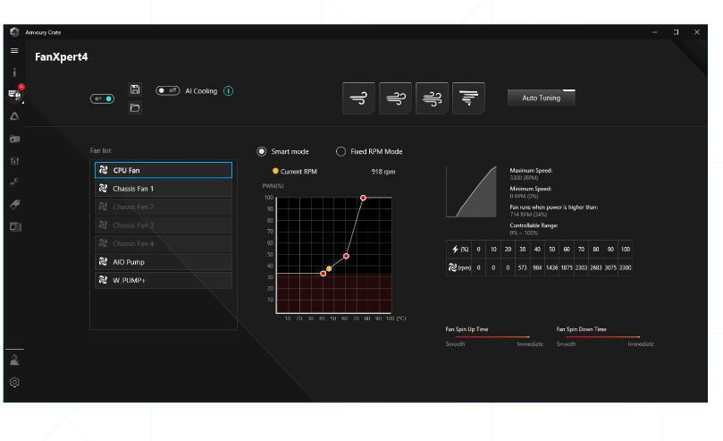Open the user account icon
723x441 pixels.
pos(14,360)
